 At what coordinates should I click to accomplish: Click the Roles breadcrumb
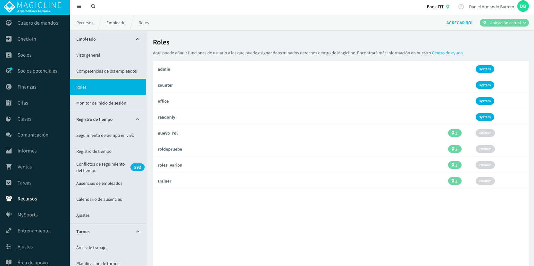pyautogui.click(x=144, y=23)
